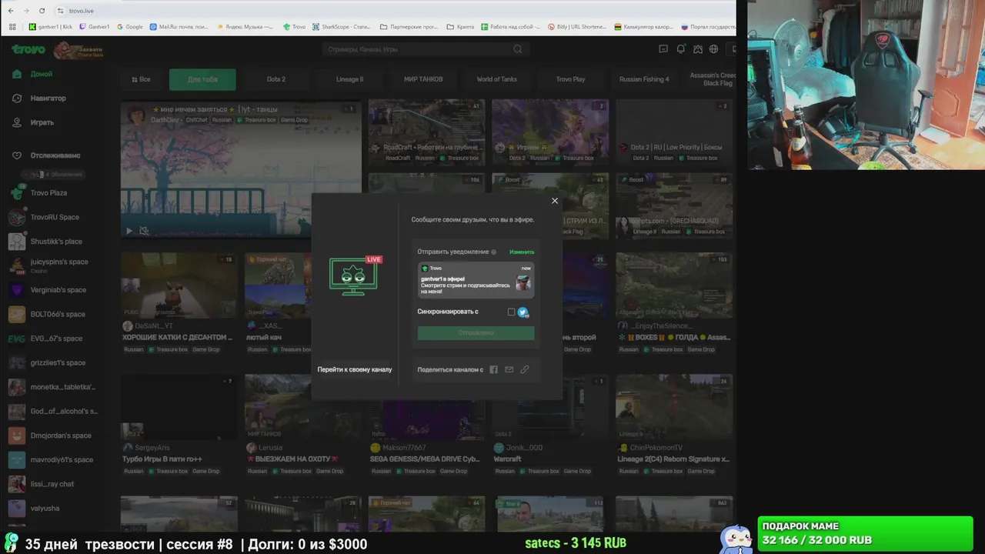Open Verginiab's space channel
This screenshot has height=554, width=985.
58,290
